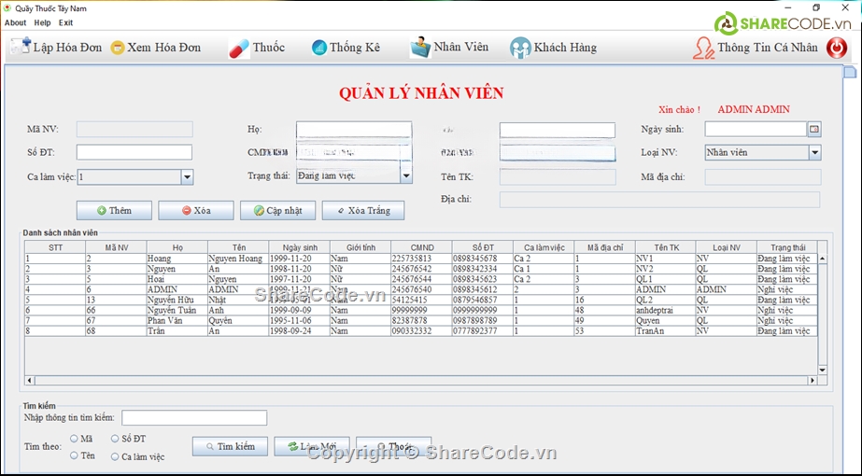
Task: Click the Thoát exit button
Action: 393,446
